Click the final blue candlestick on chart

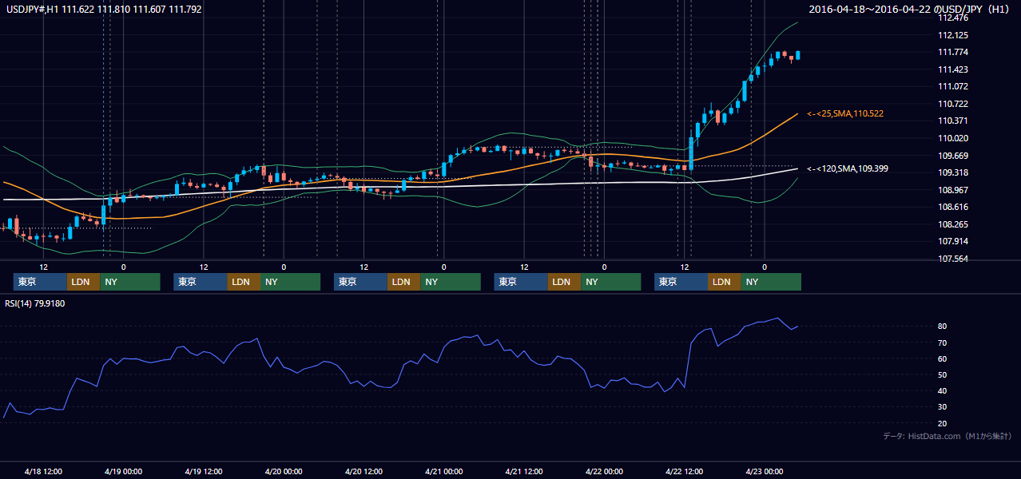[798, 54]
